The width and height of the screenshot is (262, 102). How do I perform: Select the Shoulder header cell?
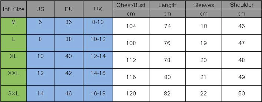[242, 5]
